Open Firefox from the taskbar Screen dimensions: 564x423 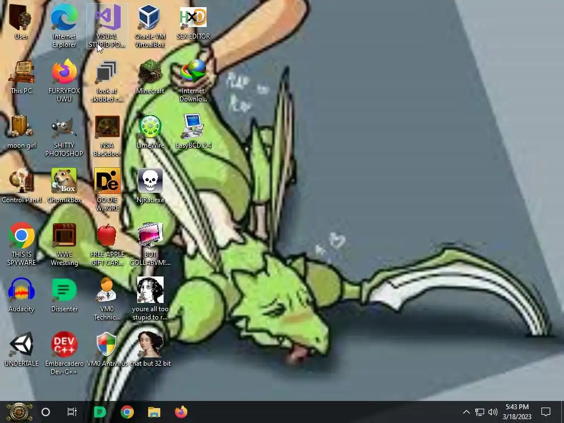pyautogui.click(x=181, y=412)
